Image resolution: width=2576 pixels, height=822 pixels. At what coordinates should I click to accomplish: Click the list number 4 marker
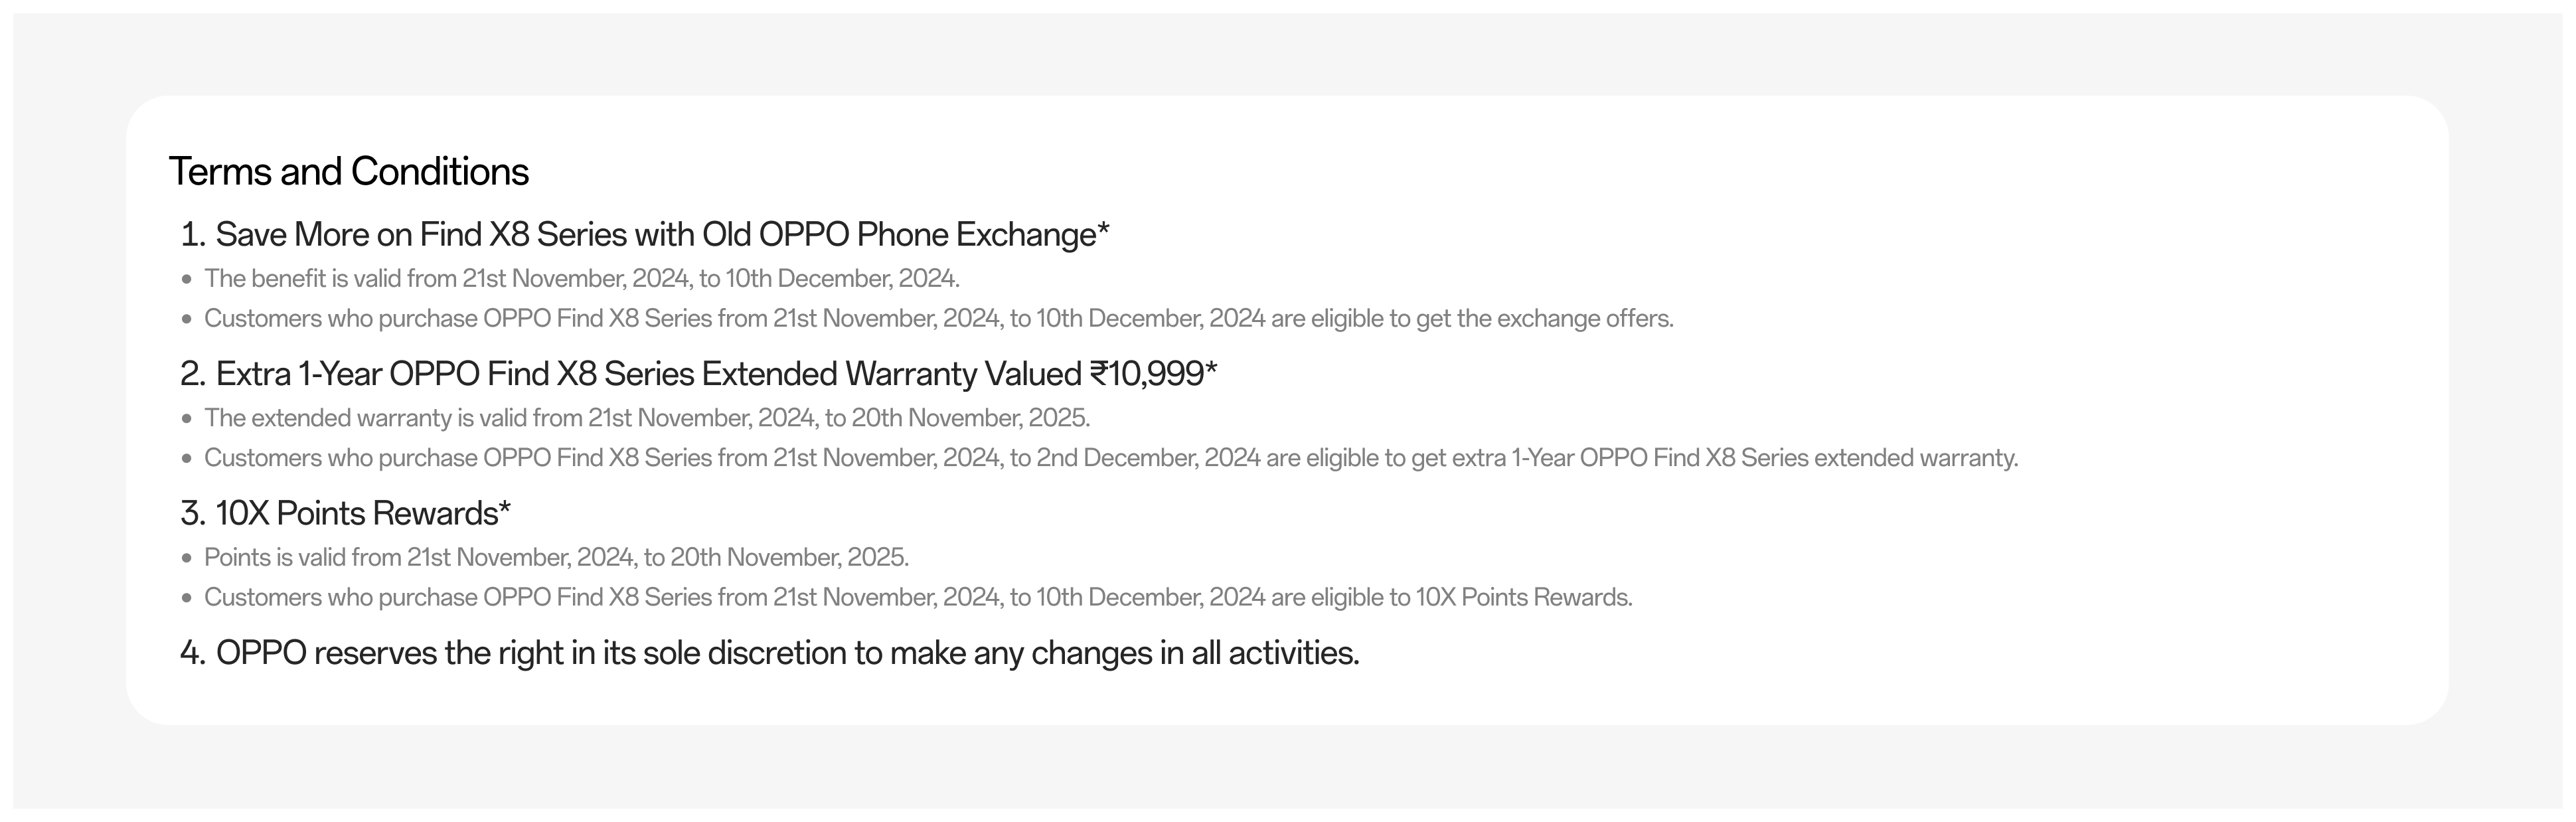(x=192, y=654)
